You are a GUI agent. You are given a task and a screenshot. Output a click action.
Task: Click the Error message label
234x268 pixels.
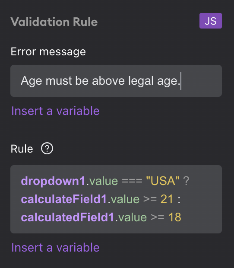point(48,51)
